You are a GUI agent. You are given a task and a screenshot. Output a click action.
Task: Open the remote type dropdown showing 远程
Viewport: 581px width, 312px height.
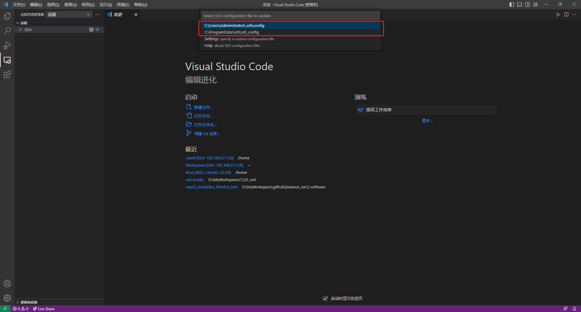(69, 15)
